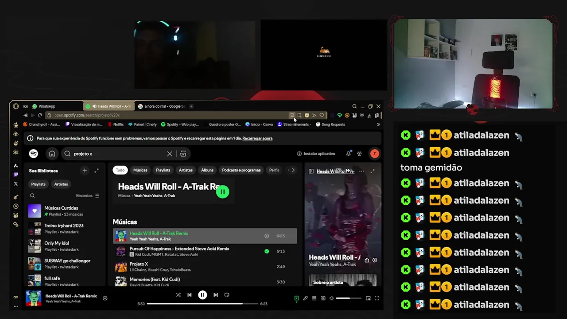The height and width of the screenshot is (319, 567).
Task: Filter library by Artistas chip
Action: 61,184
